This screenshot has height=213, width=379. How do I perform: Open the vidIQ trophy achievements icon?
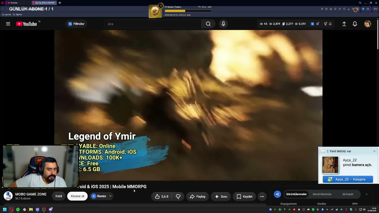click(x=325, y=24)
